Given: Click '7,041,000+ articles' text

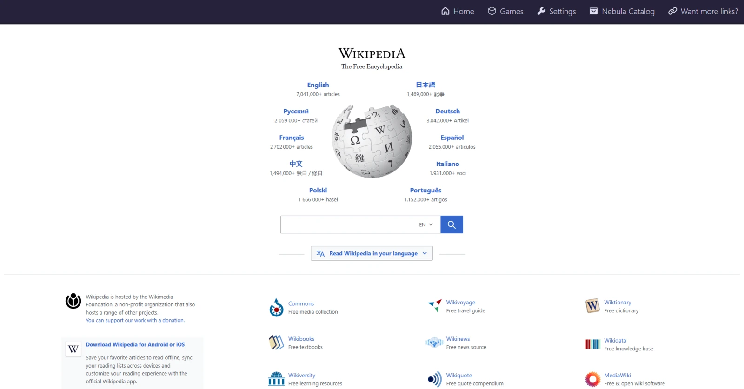Looking at the screenshot, I should pyautogui.click(x=318, y=94).
